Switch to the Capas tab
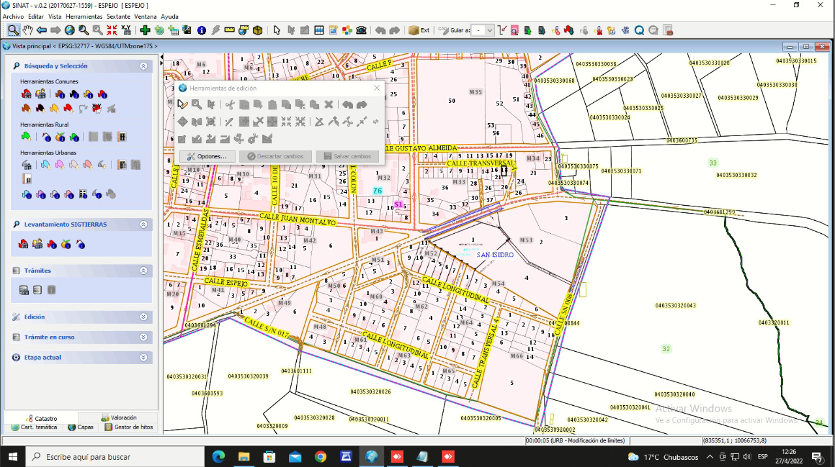The height and width of the screenshot is (467, 835). pyautogui.click(x=81, y=427)
